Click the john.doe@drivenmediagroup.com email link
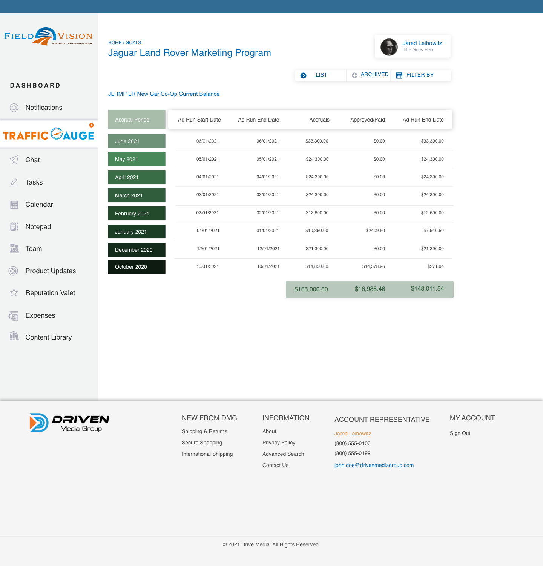This screenshot has height=566, width=543. point(374,465)
